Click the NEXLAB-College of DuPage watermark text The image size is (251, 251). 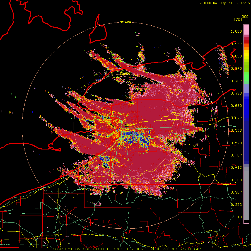coord(224,3)
